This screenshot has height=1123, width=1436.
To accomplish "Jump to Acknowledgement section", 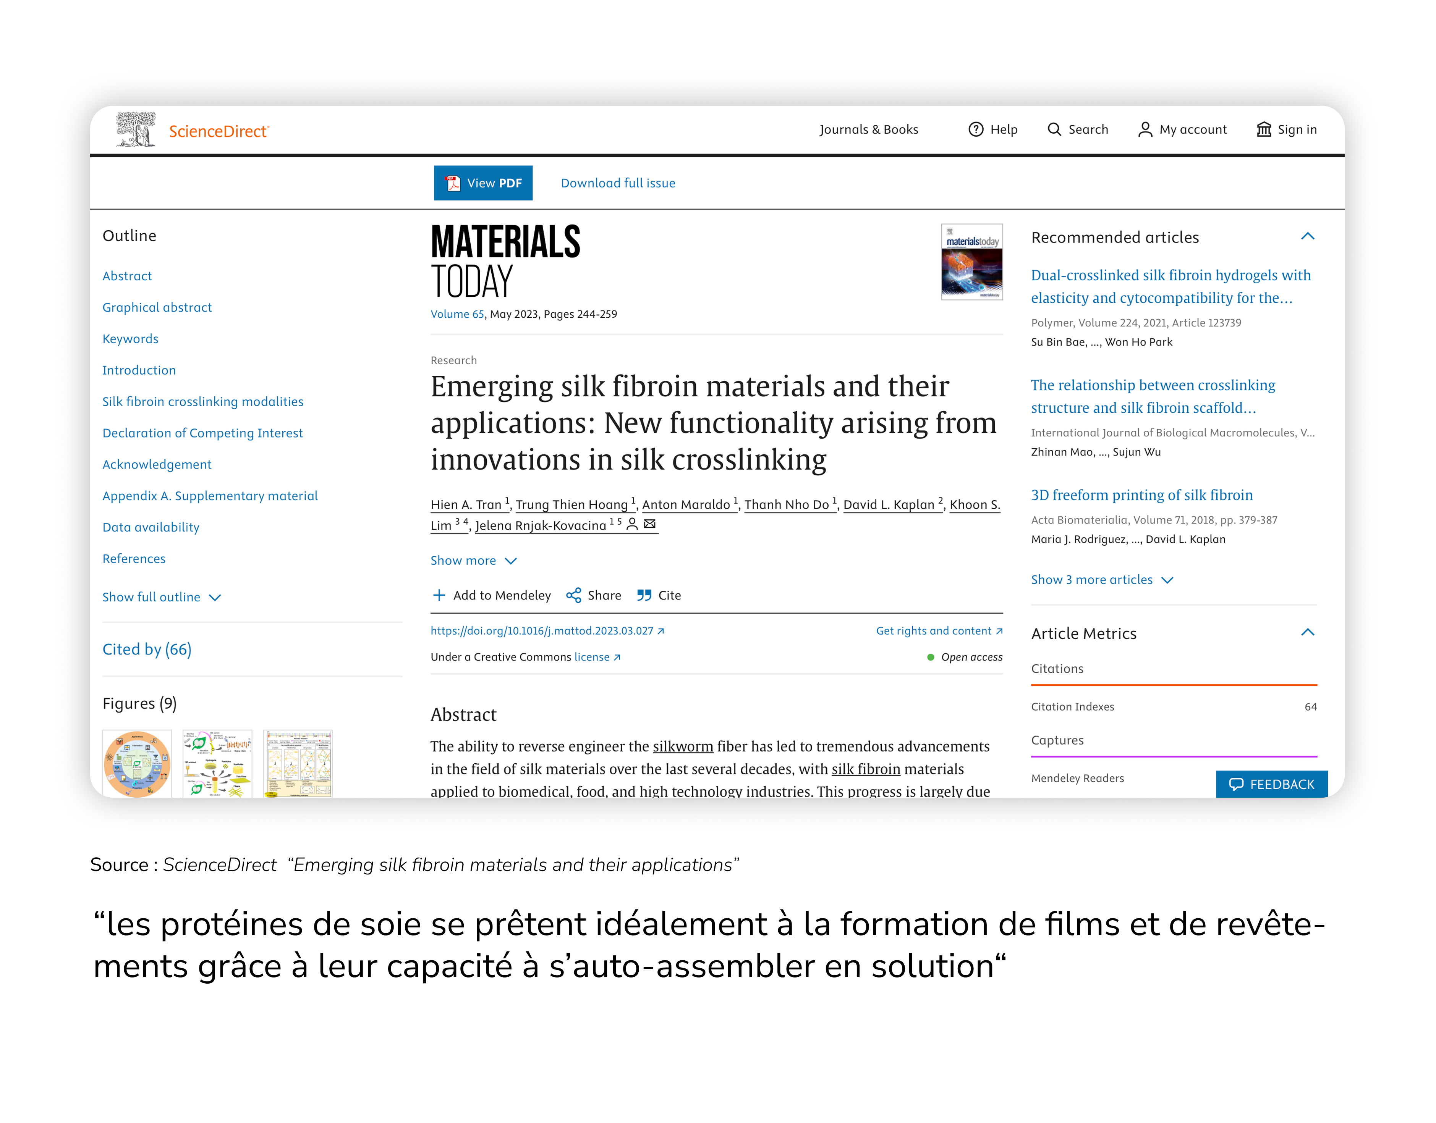I will pyautogui.click(x=157, y=464).
